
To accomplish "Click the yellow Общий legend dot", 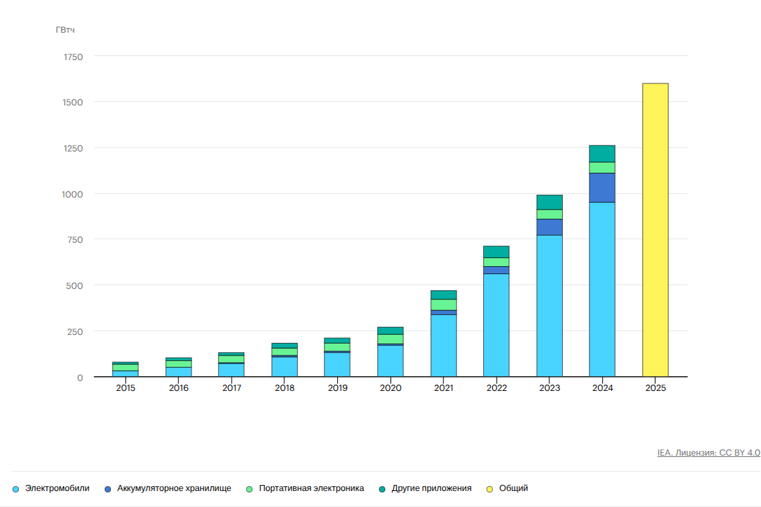I will pyautogui.click(x=490, y=489).
